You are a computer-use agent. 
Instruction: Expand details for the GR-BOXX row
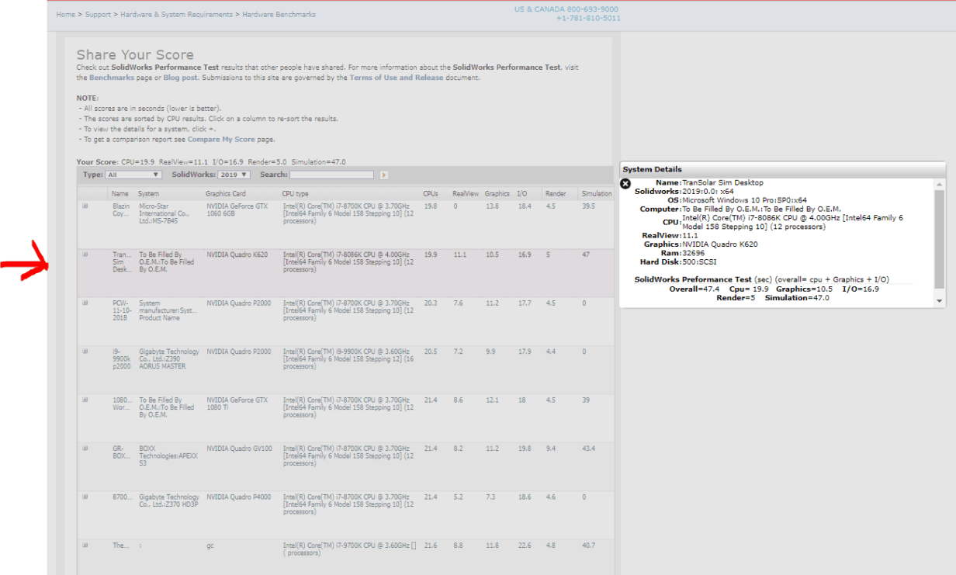[85, 449]
